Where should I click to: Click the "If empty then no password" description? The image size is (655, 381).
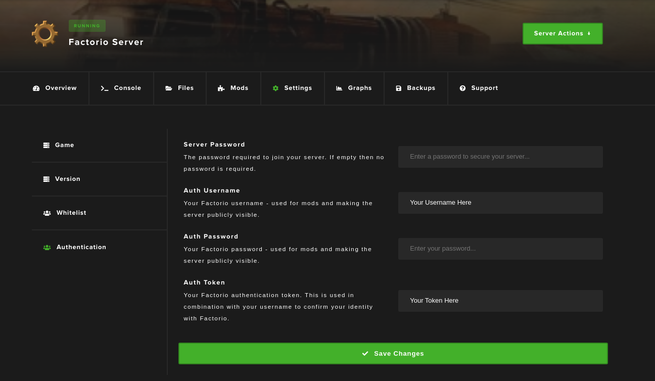click(x=284, y=163)
